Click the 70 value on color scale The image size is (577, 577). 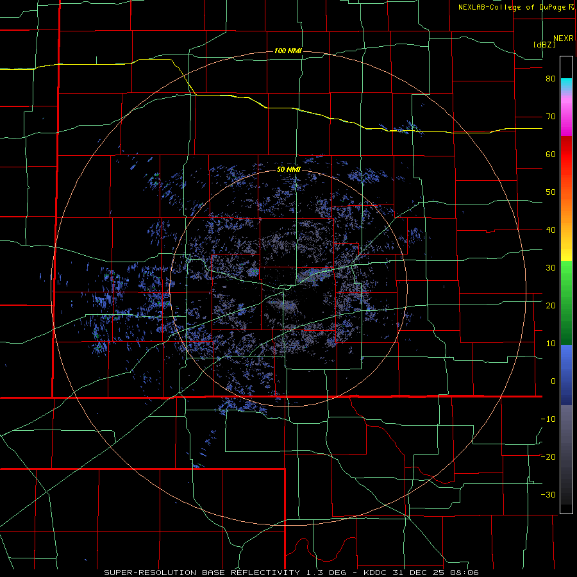[551, 117]
